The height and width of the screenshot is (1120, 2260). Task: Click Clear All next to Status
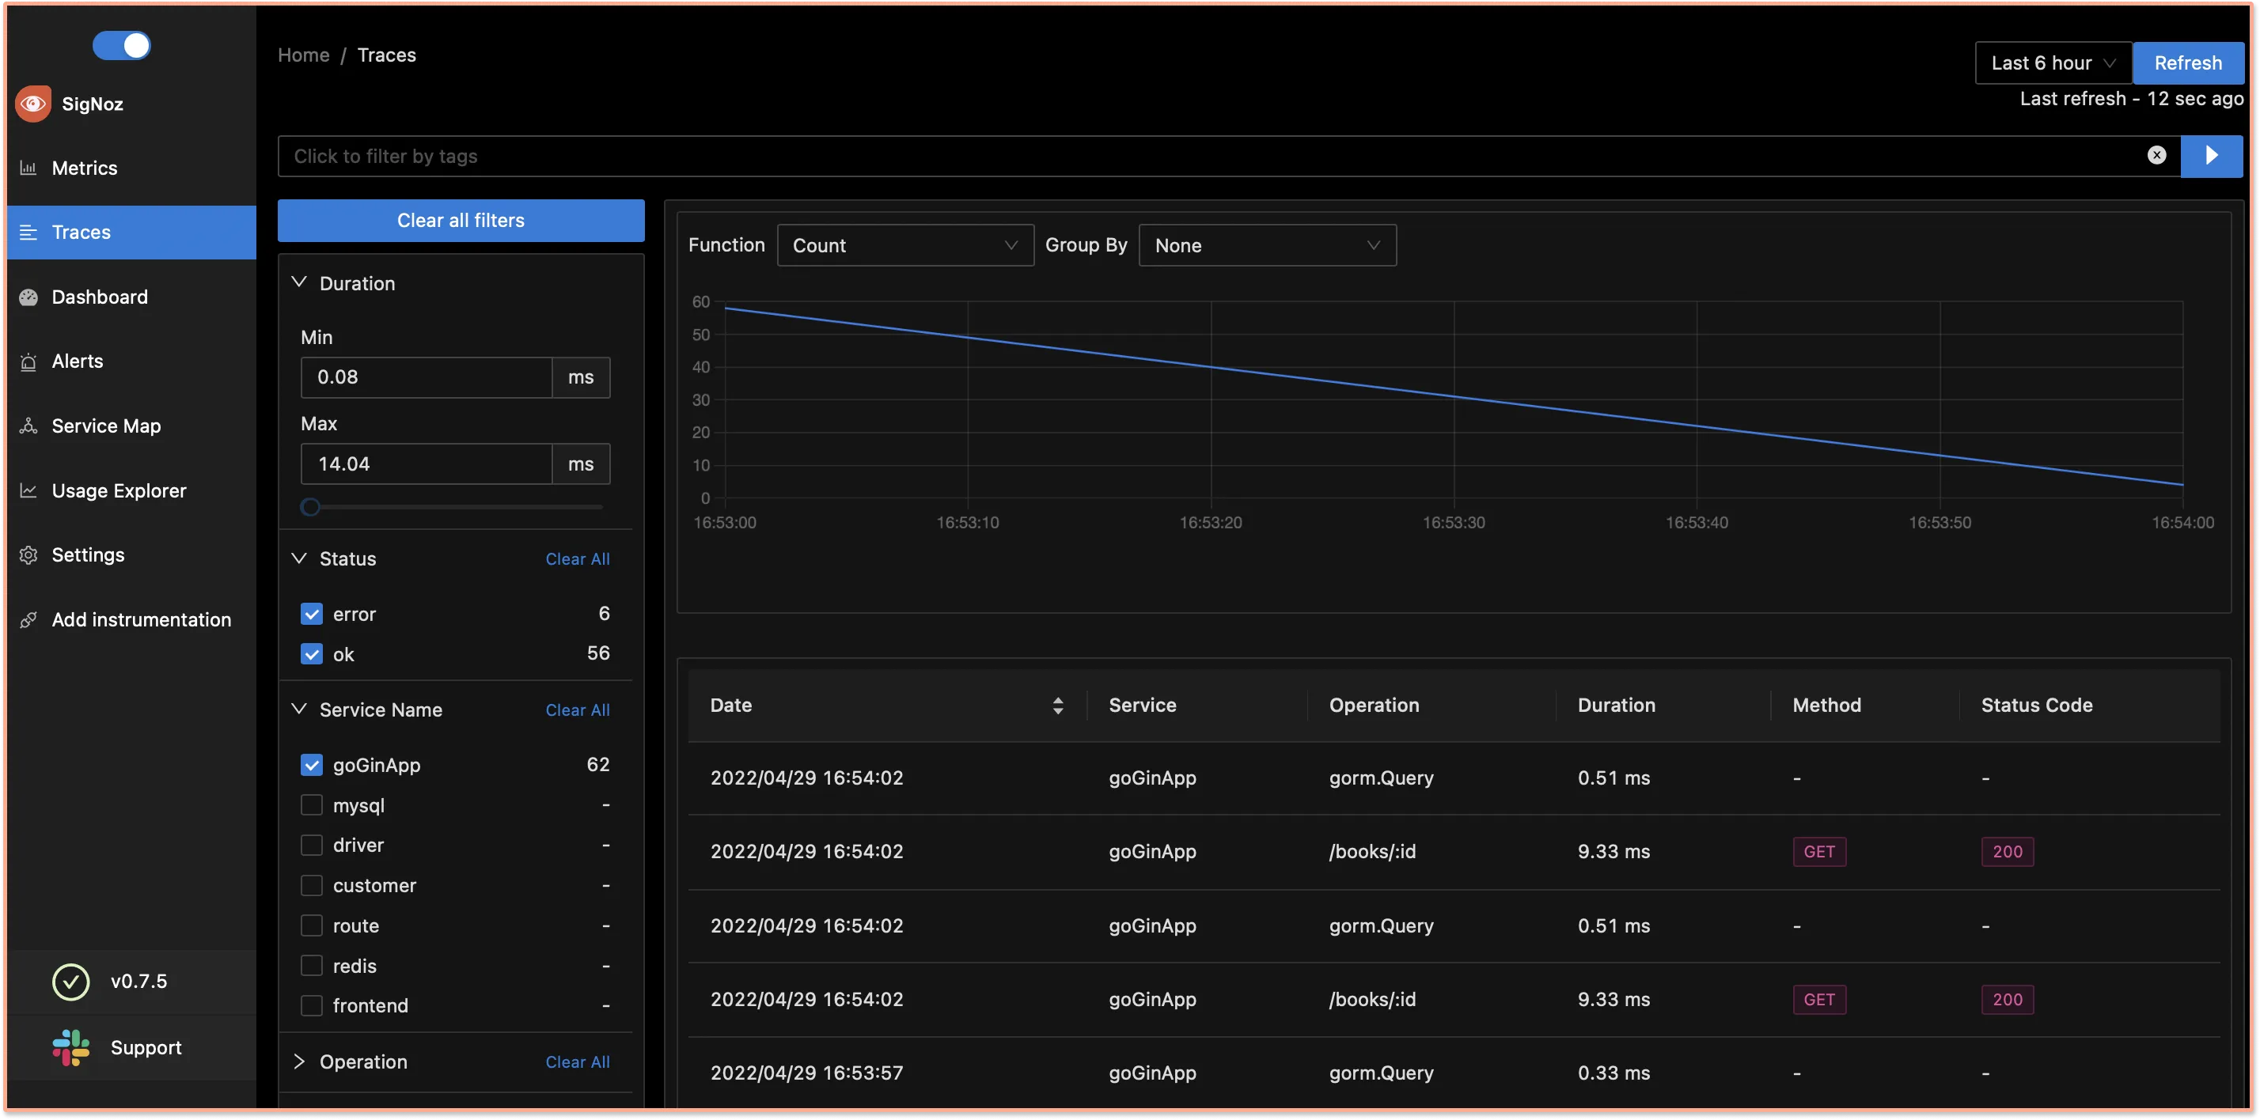(x=578, y=558)
